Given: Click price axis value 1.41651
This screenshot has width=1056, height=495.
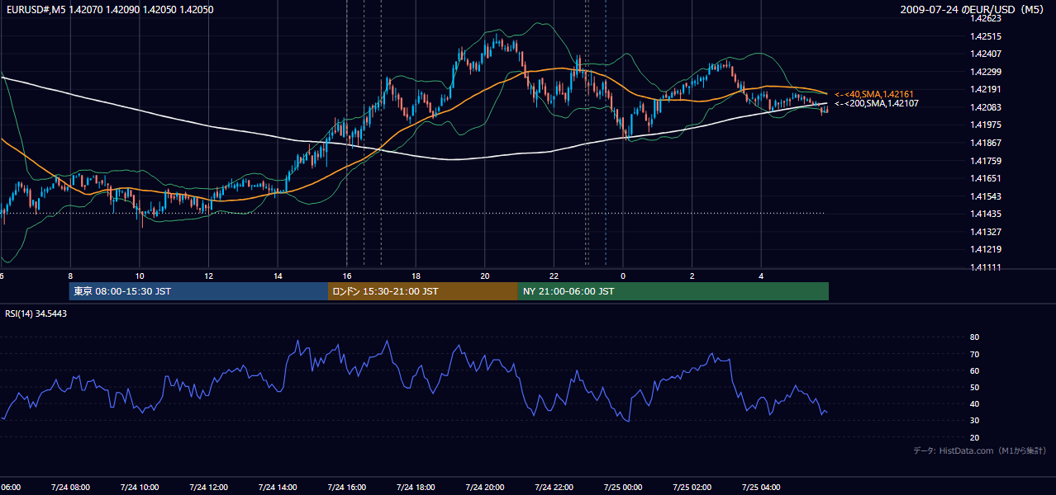Looking at the screenshot, I should click(x=986, y=178).
